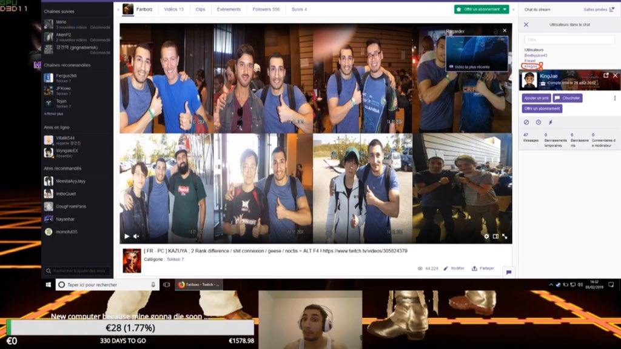Open followed channel Mirio
The height and width of the screenshot is (349, 621).
77,24
